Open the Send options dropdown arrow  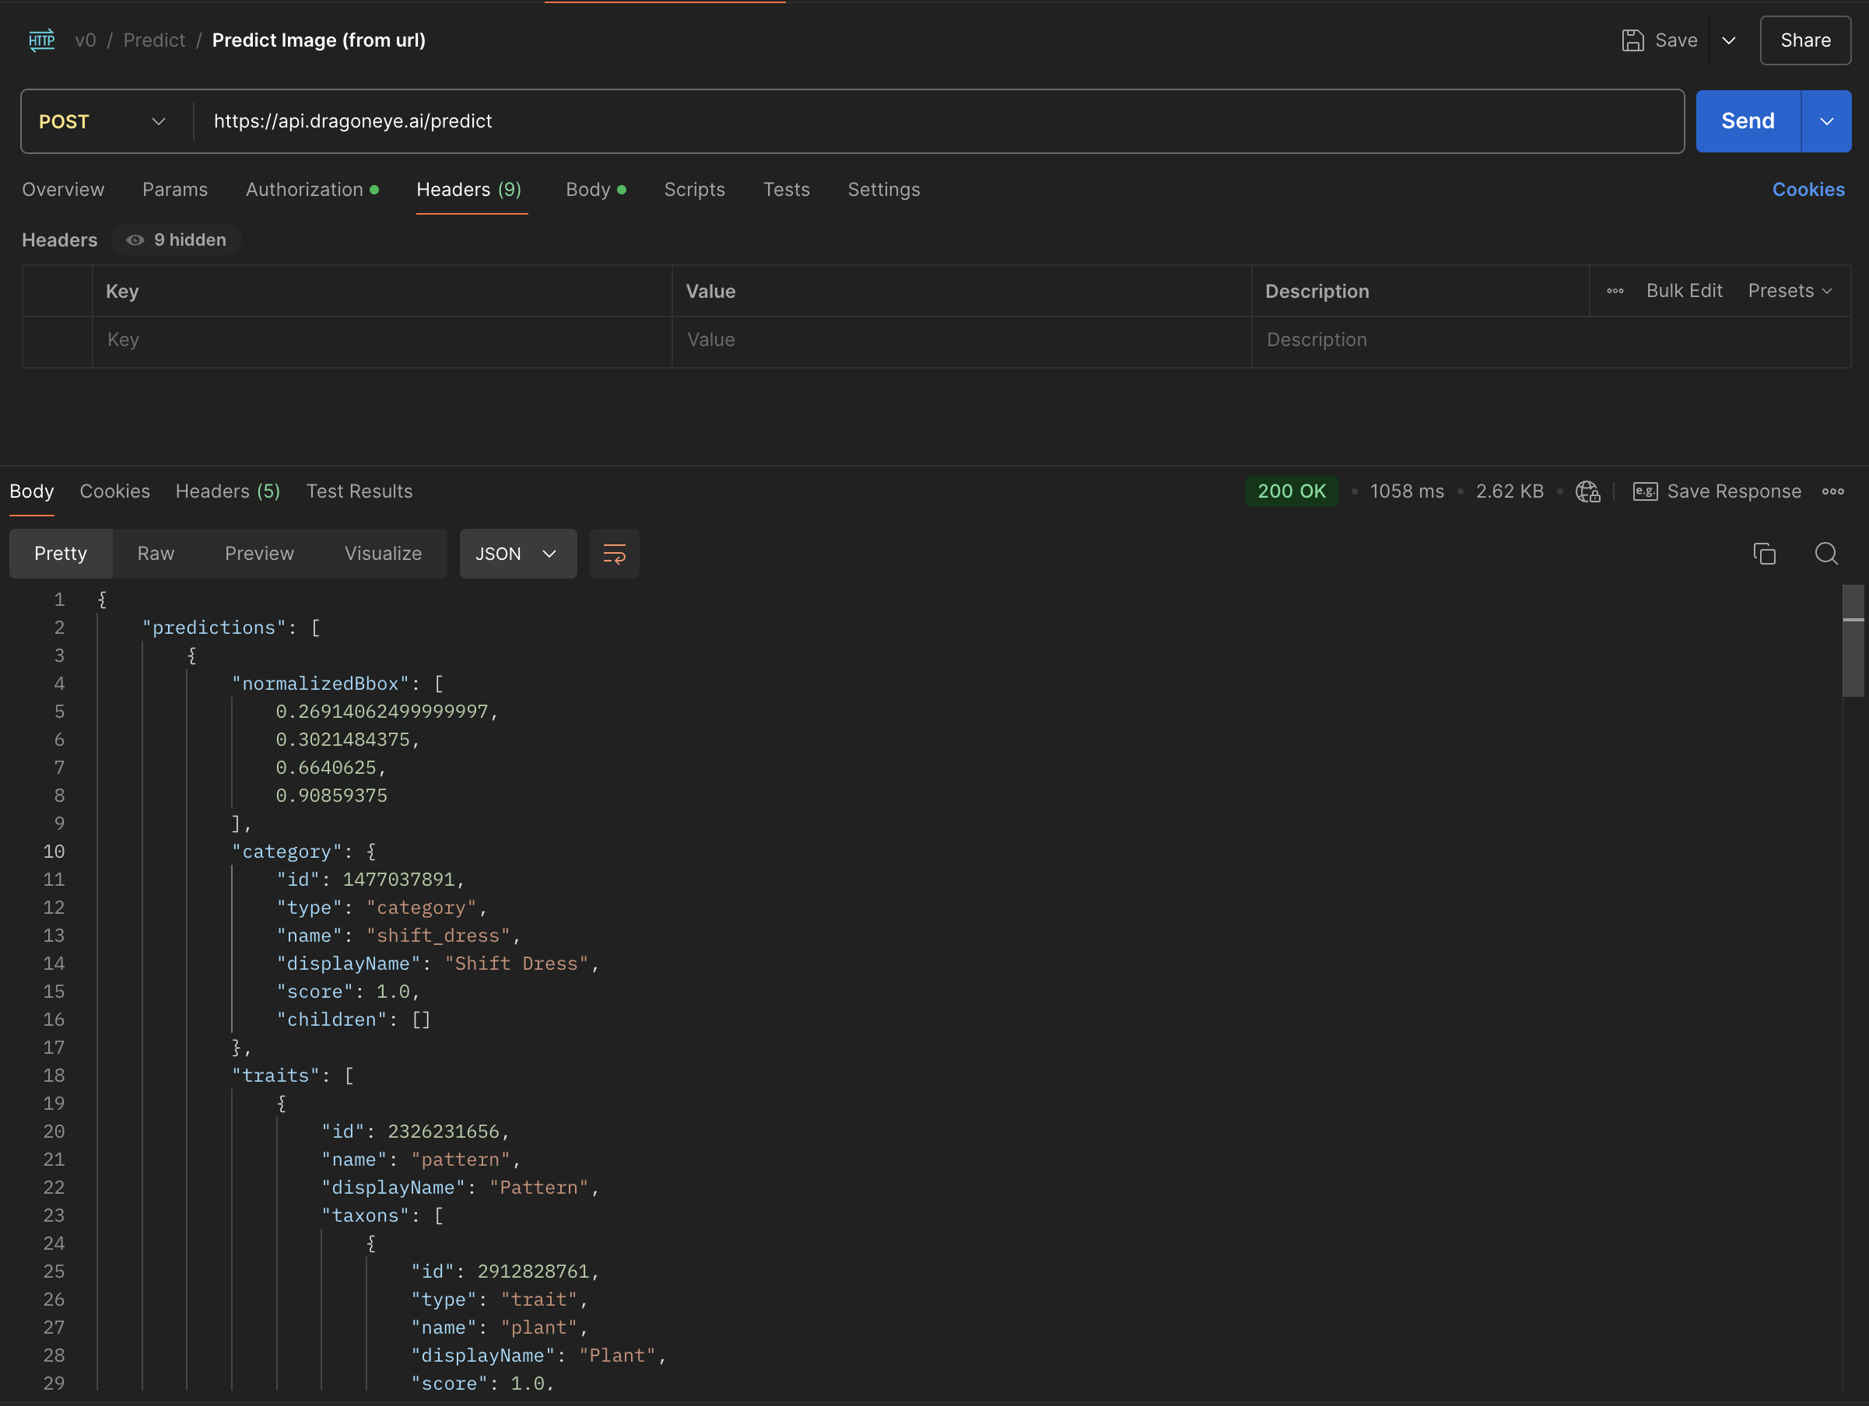[1826, 121]
